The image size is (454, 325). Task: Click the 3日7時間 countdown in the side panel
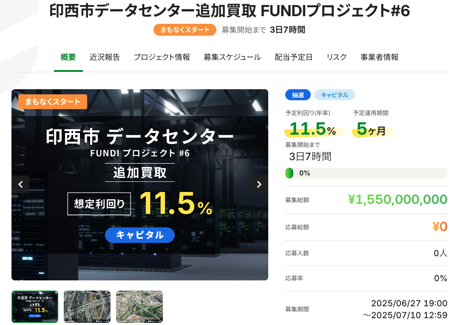pos(310,157)
